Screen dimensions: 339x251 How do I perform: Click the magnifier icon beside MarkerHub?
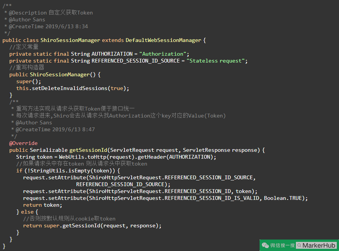pyautogui.click(x=299, y=245)
